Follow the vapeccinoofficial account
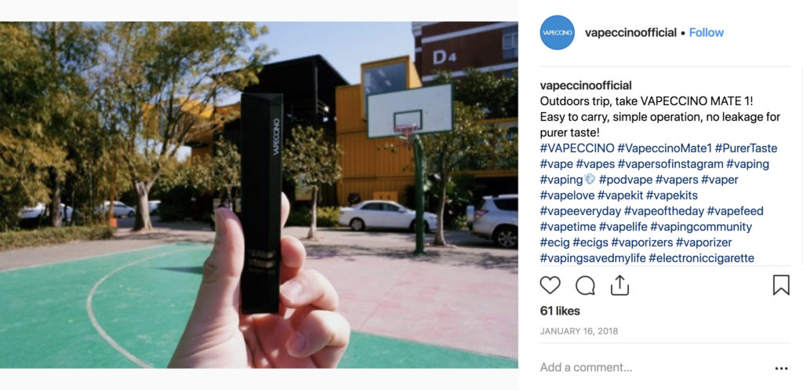803x390 pixels. (707, 32)
